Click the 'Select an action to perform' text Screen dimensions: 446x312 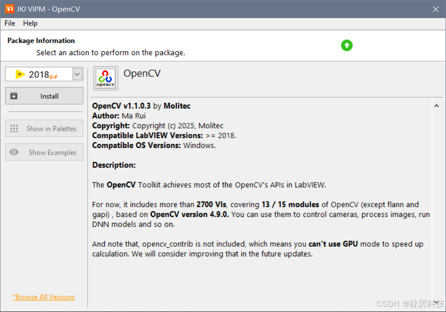tap(110, 53)
